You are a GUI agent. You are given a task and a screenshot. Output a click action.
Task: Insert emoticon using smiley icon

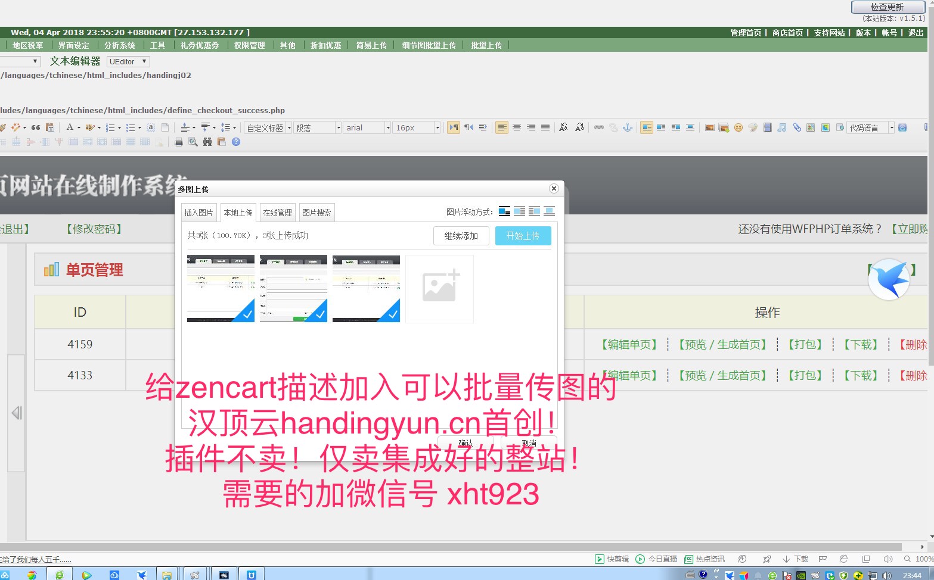tap(738, 127)
